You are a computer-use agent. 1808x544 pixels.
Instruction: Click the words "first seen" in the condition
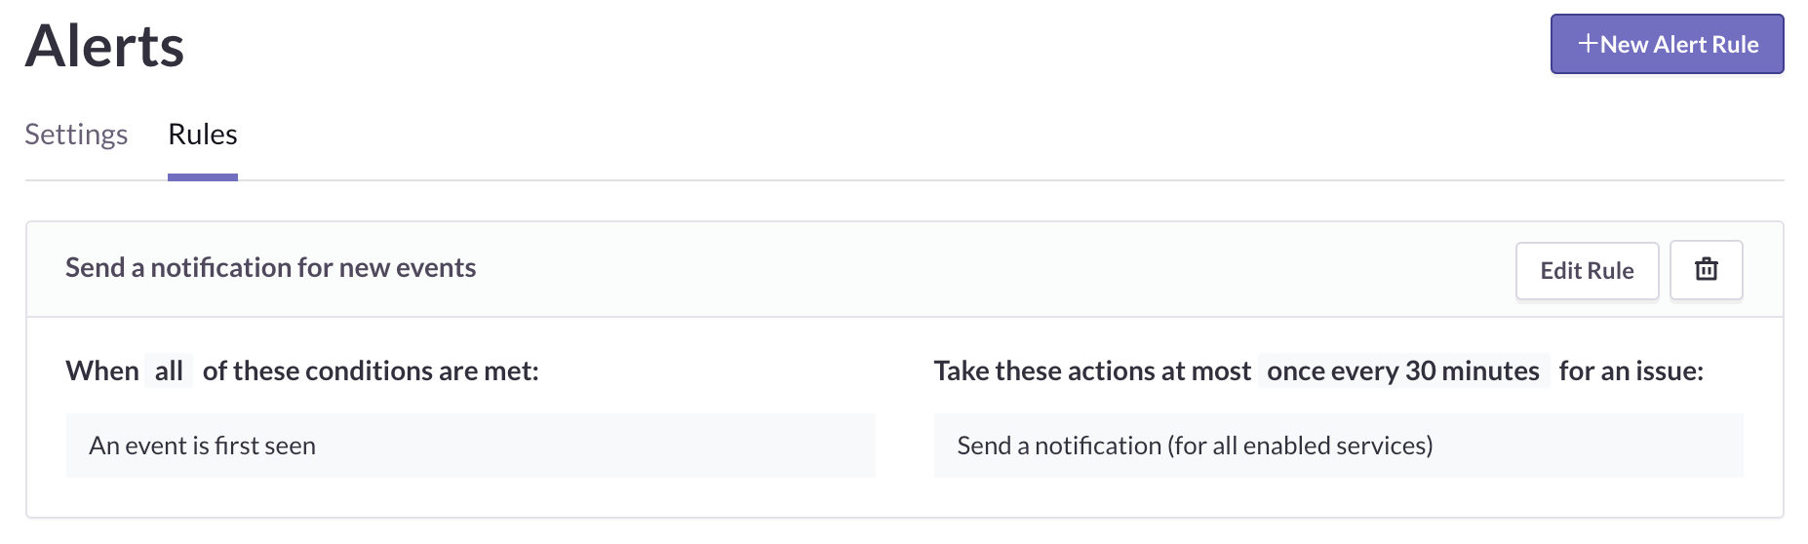[x=265, y=446]
